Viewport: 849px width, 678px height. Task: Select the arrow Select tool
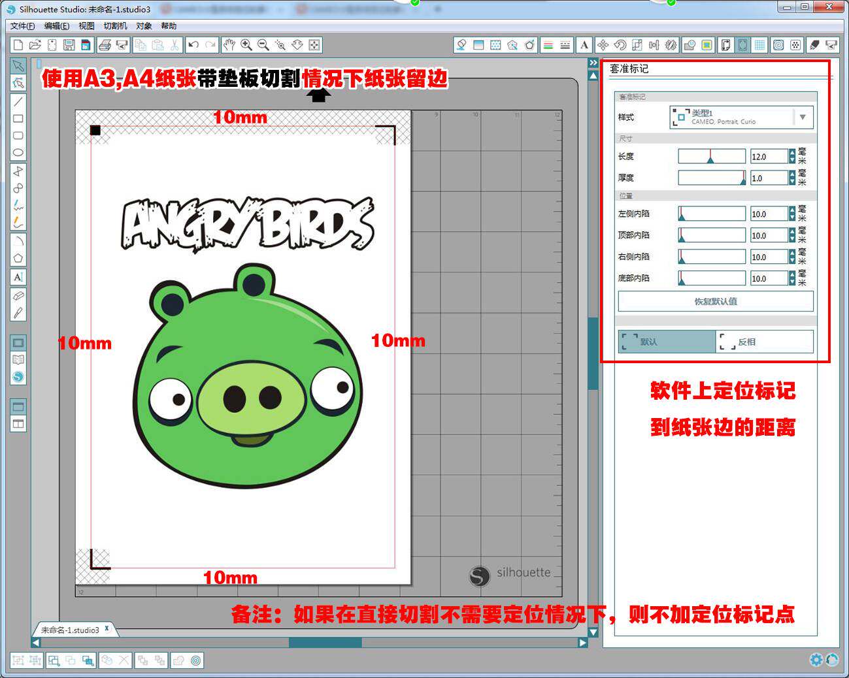click(x=18, y=66)
